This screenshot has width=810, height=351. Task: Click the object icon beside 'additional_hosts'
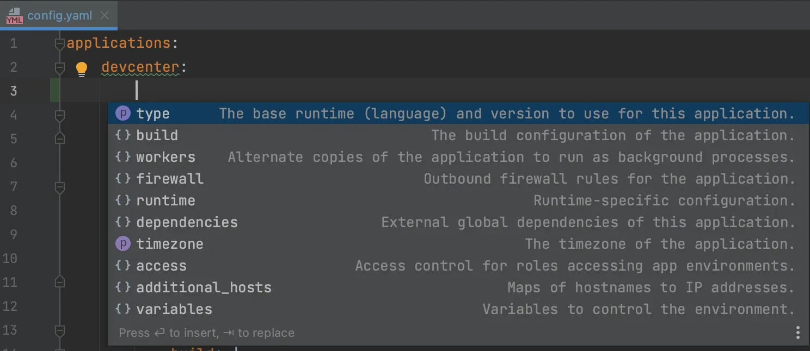point(123,287)
